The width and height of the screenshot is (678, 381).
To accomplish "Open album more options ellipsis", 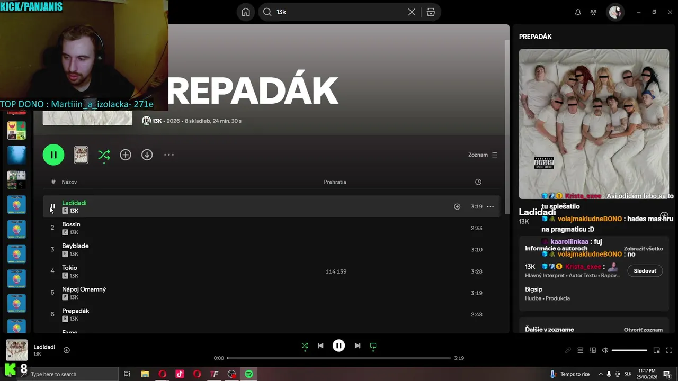I will coord(168,155).
